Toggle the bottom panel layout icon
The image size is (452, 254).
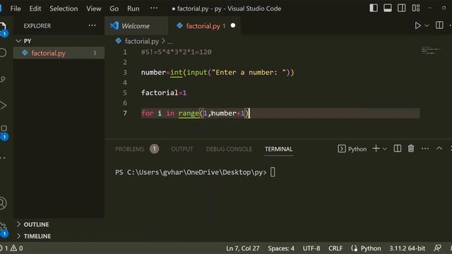388,8
